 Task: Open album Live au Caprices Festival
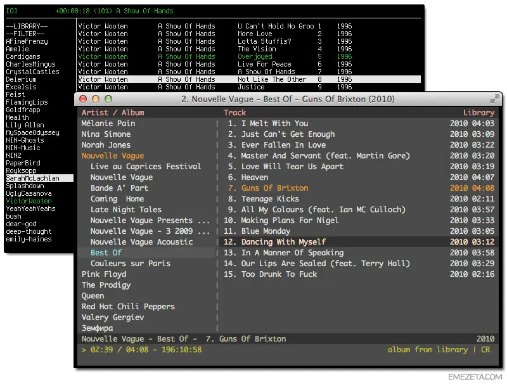coord(146,167)
